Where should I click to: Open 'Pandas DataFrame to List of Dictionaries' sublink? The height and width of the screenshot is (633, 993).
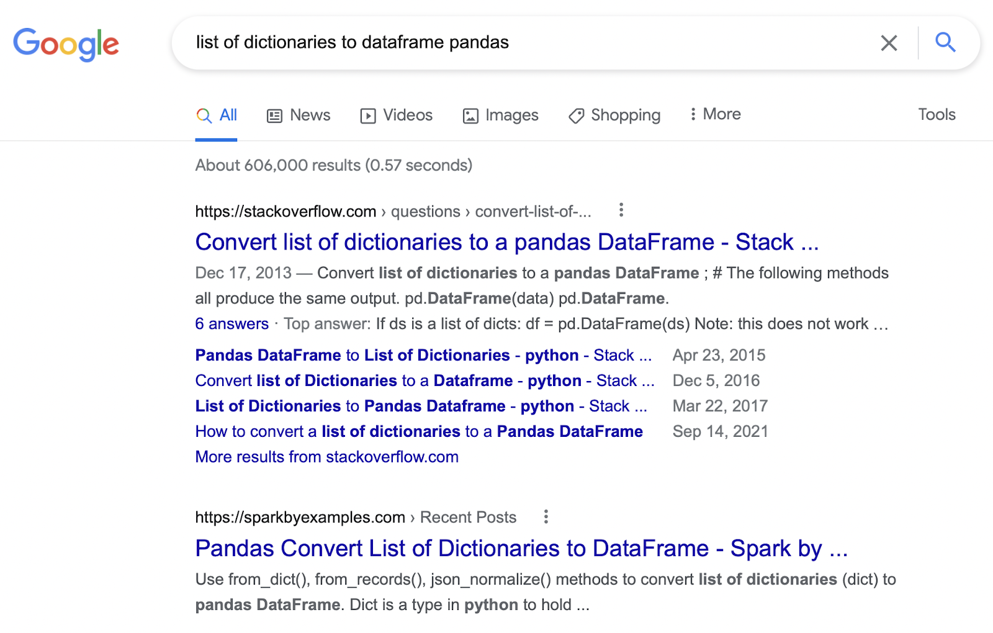423,355
